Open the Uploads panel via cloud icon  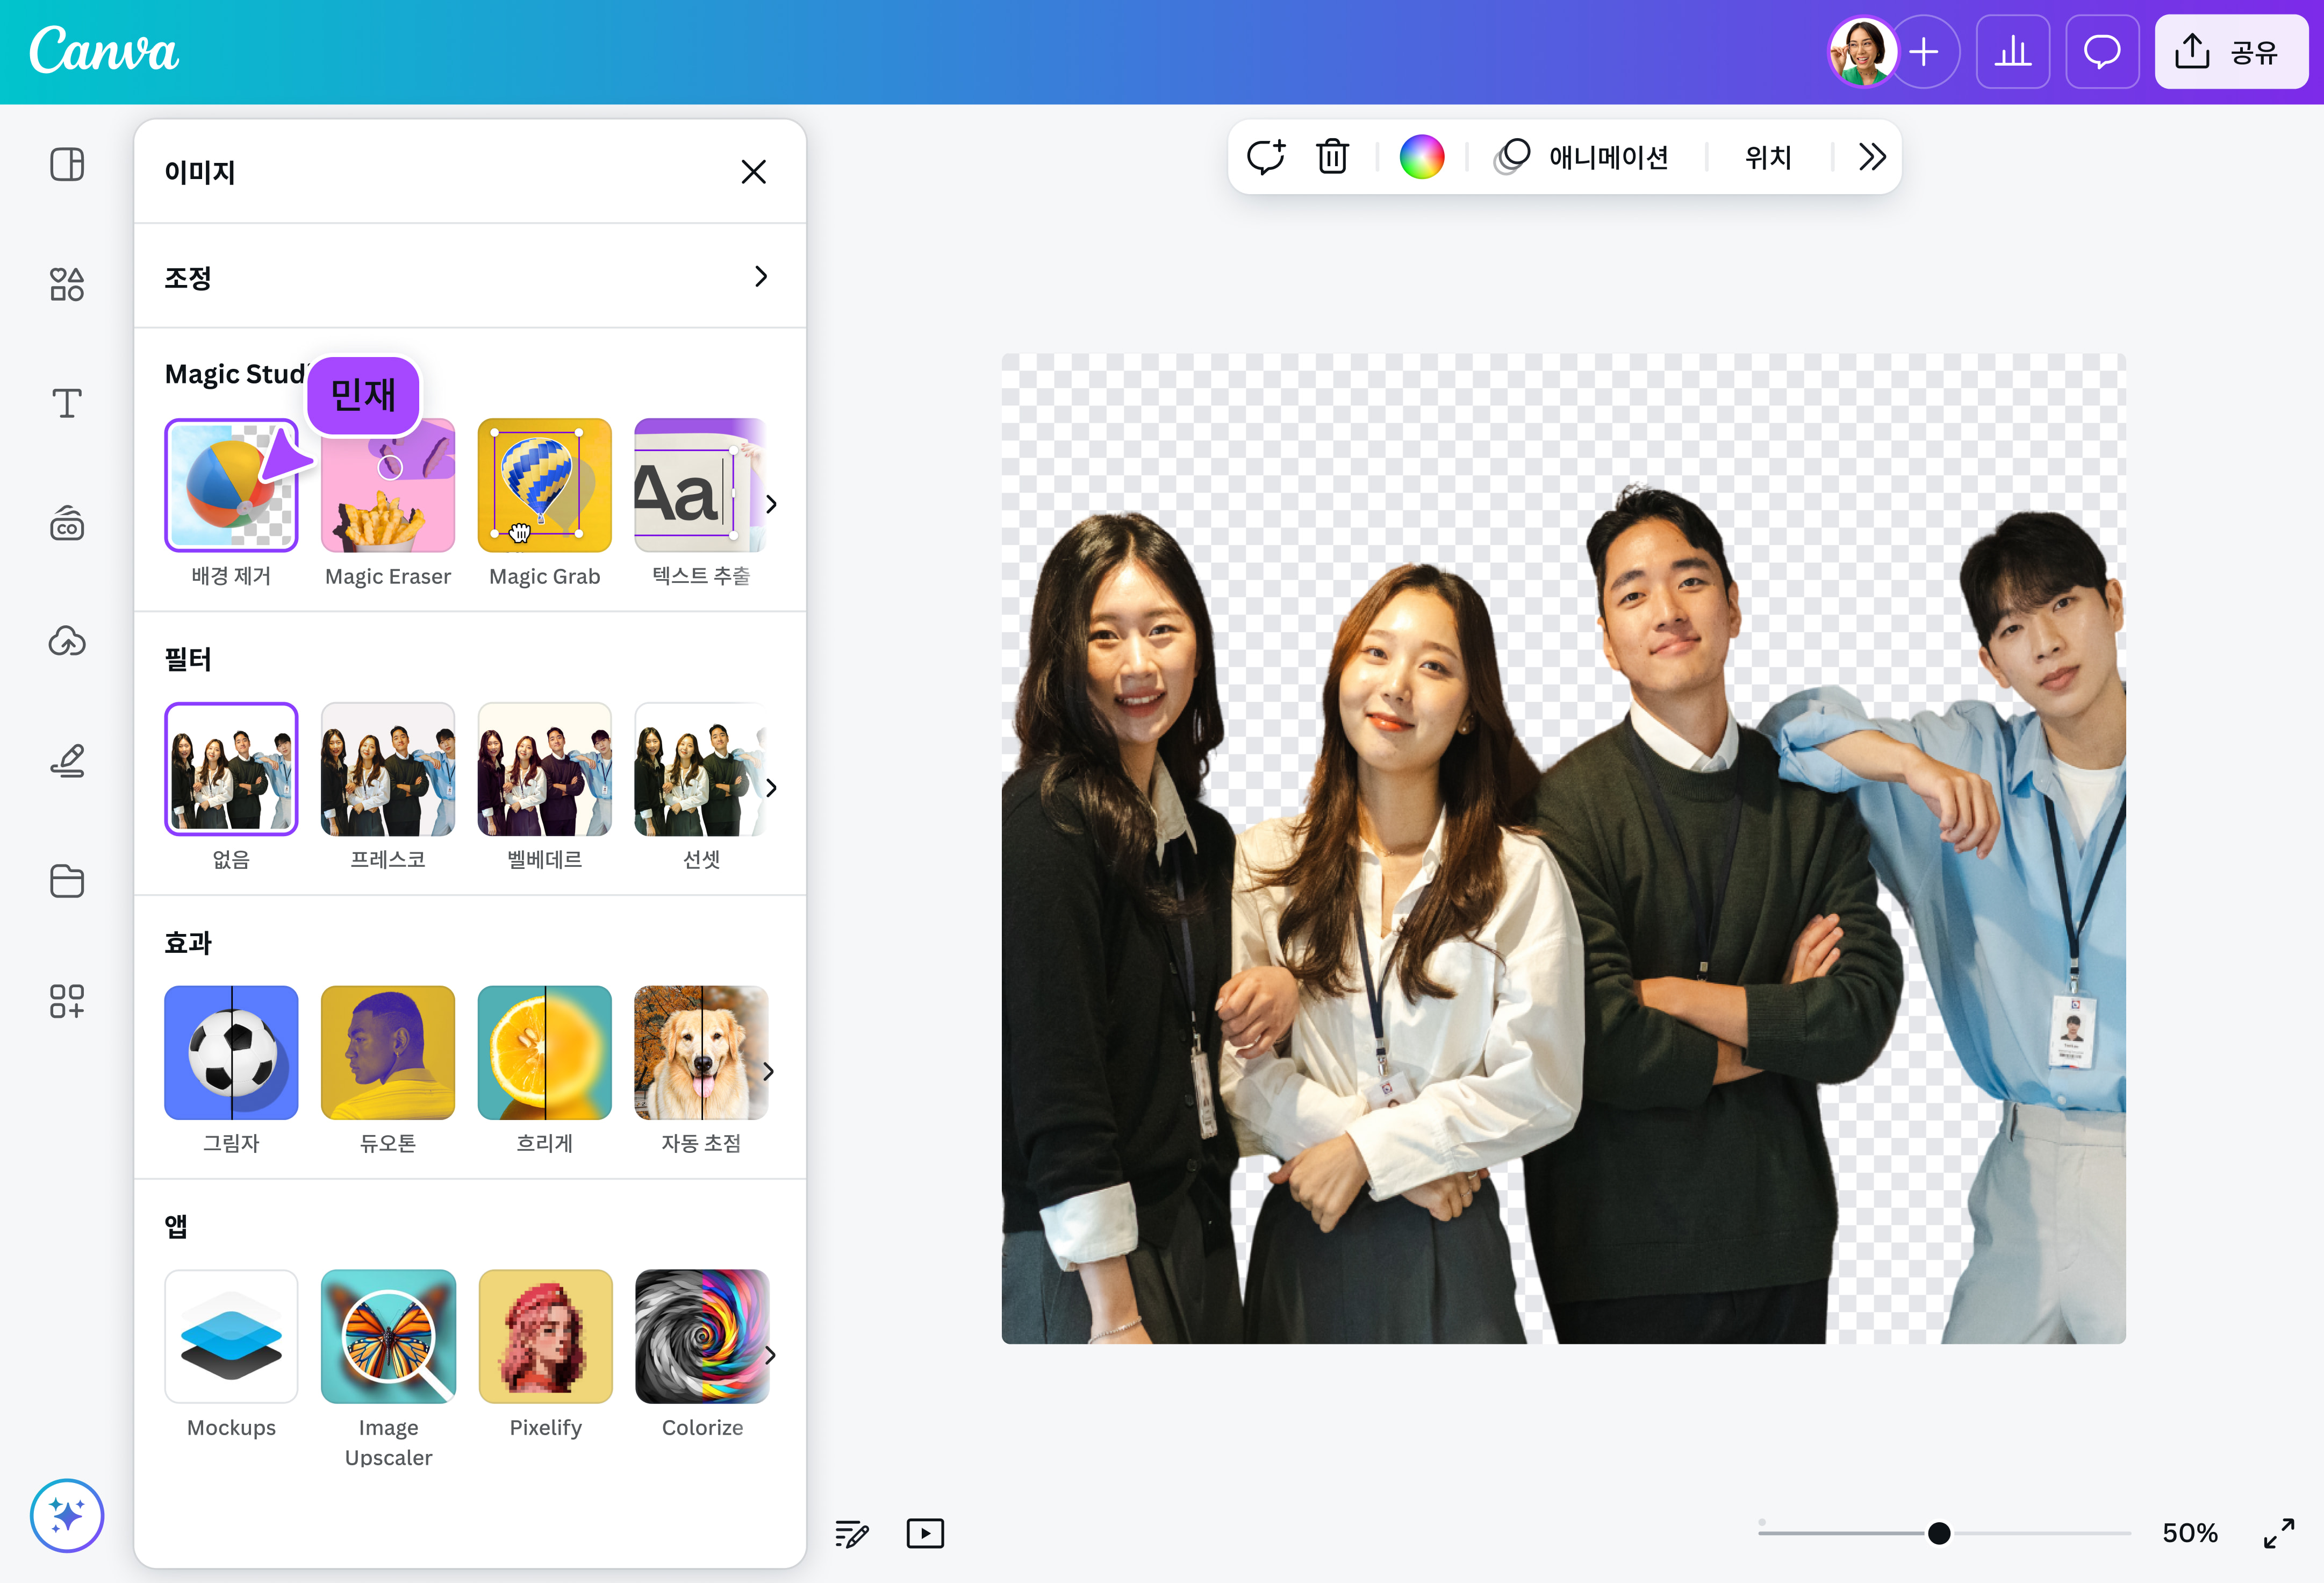coord(66,641)
